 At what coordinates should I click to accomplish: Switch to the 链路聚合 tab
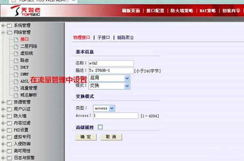[125, 37]
